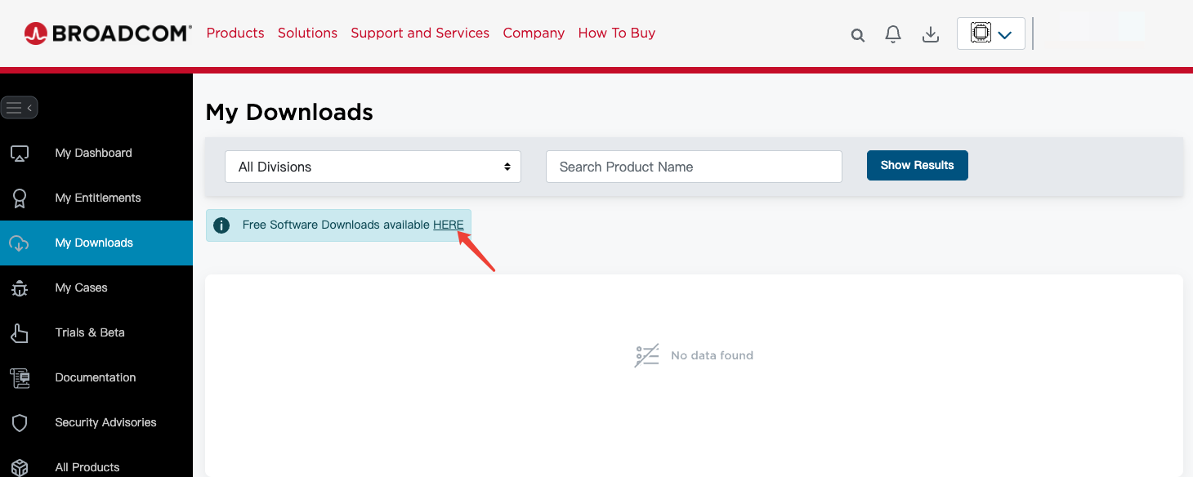This screenshot has height=477, width=1193.
Task: Go to My Entitlements
Action: [x=96, y=198]
